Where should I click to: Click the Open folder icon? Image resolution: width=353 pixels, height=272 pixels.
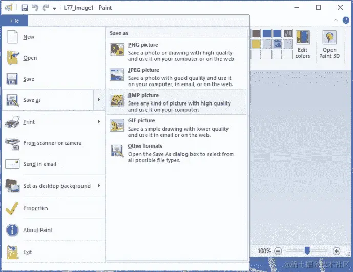(x=13, y=58)
